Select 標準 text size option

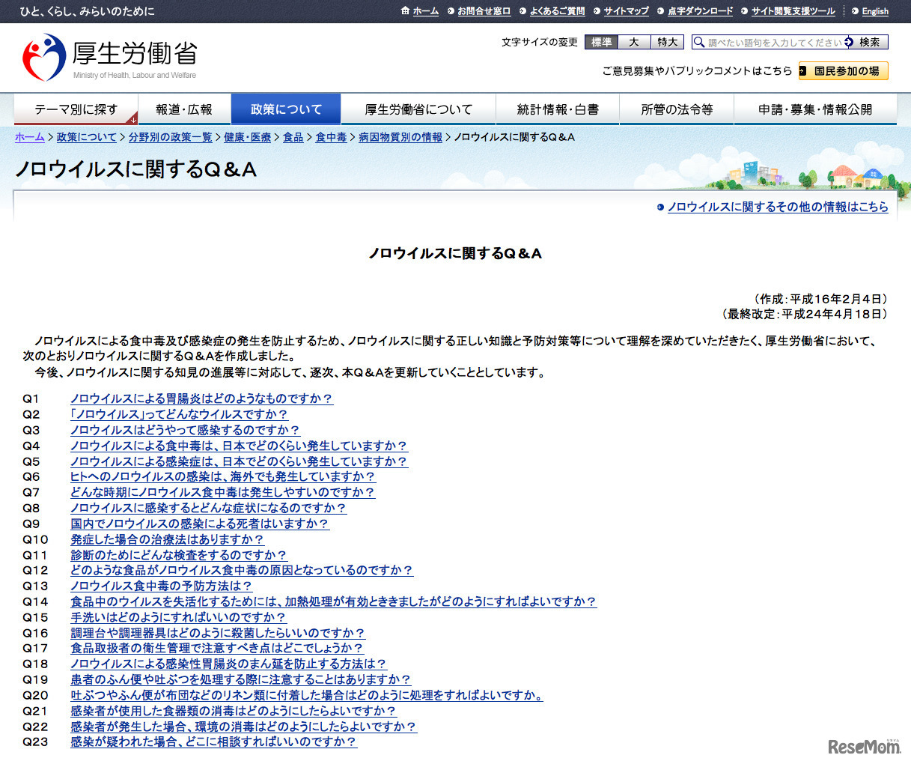coord(601,42)
